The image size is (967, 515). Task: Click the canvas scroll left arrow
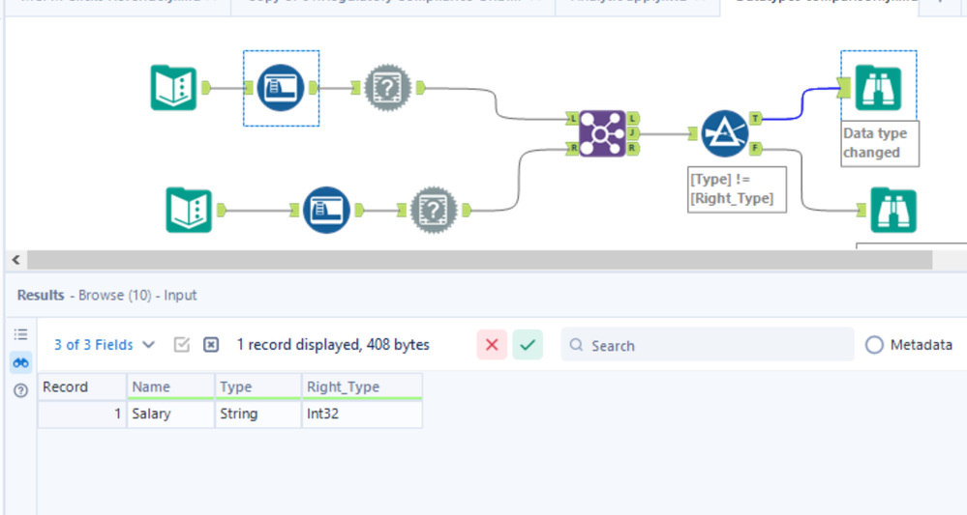16,260
